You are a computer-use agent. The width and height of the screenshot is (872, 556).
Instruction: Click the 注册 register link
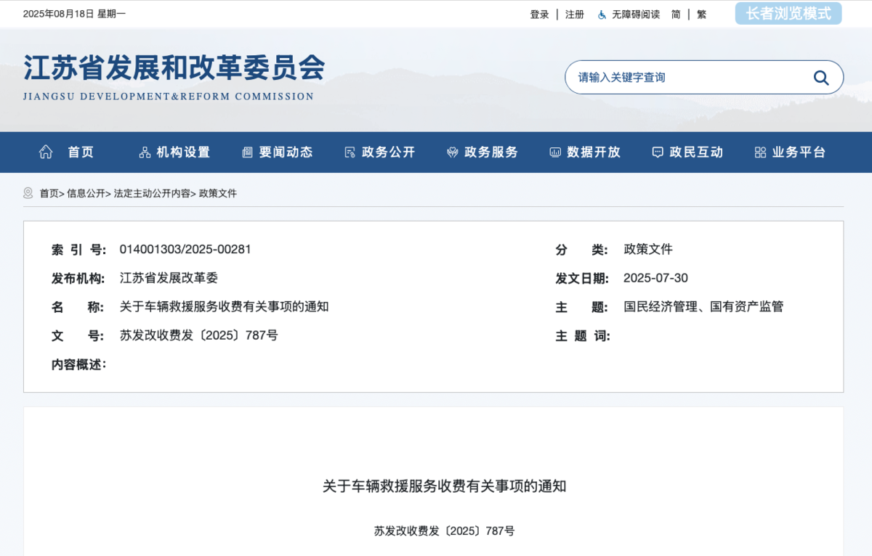(x=575, y=15)
